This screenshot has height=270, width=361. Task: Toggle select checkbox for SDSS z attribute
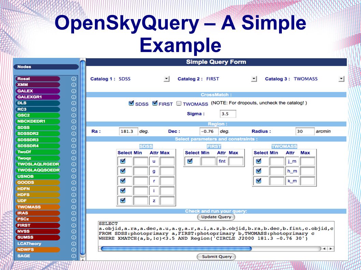click(123, 200)
